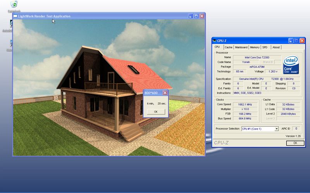Minimize the LightWork Render Test Application window
This screenshot has height=193, width=310.
[x=190, y=16]
